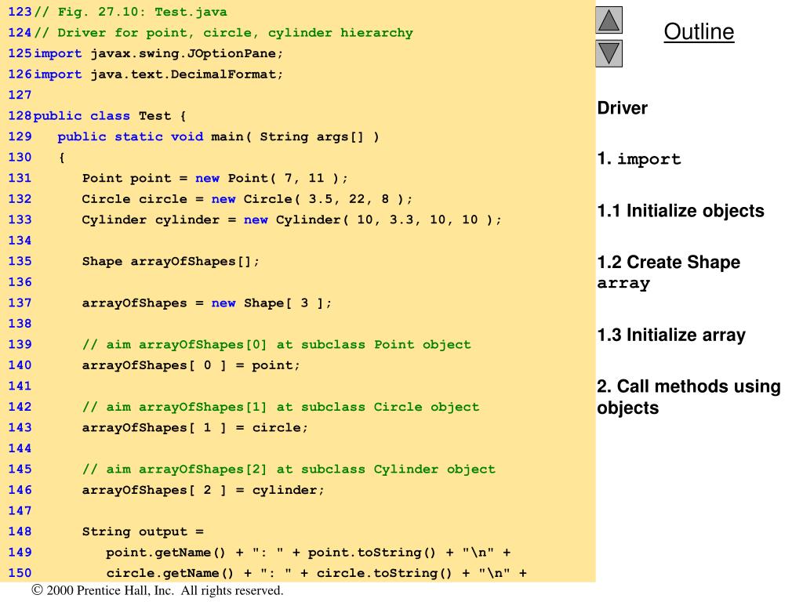The width and height of the screenshot is (803, 602).
Task: Click the up arrow navigation button
Action: 609,20
